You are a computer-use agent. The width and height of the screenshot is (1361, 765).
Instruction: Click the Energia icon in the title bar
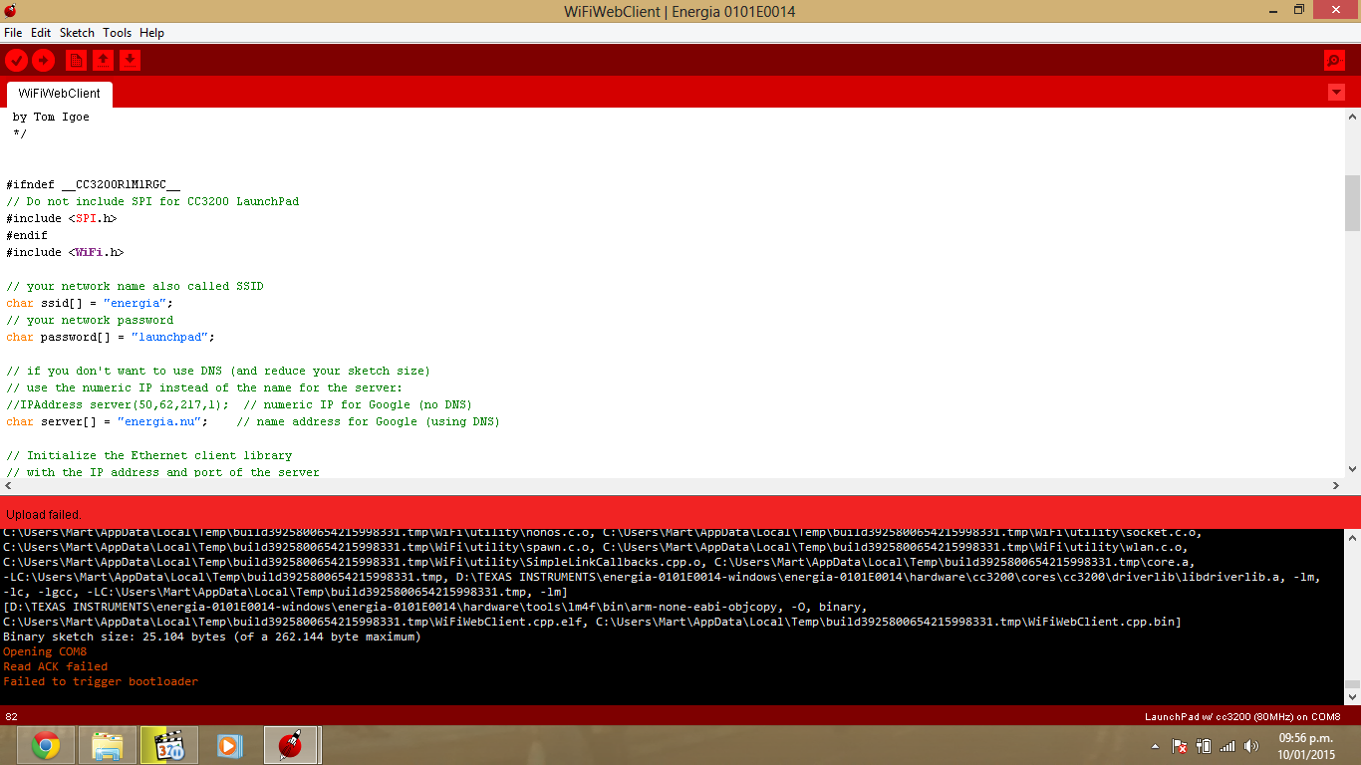[10, 11]
